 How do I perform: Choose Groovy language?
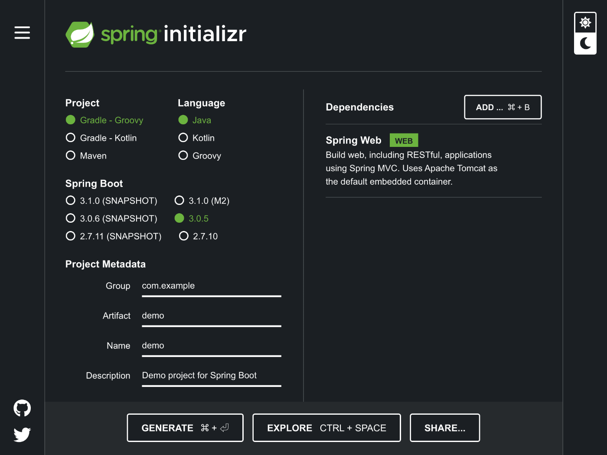[199, 156]
